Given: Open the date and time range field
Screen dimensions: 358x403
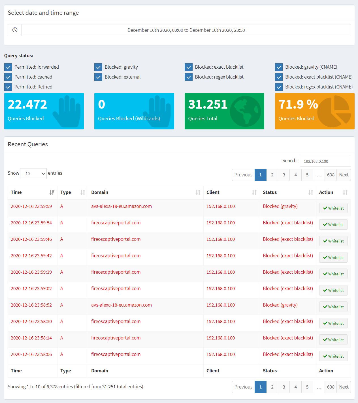Looking at the screenshot, I should 186,30.
